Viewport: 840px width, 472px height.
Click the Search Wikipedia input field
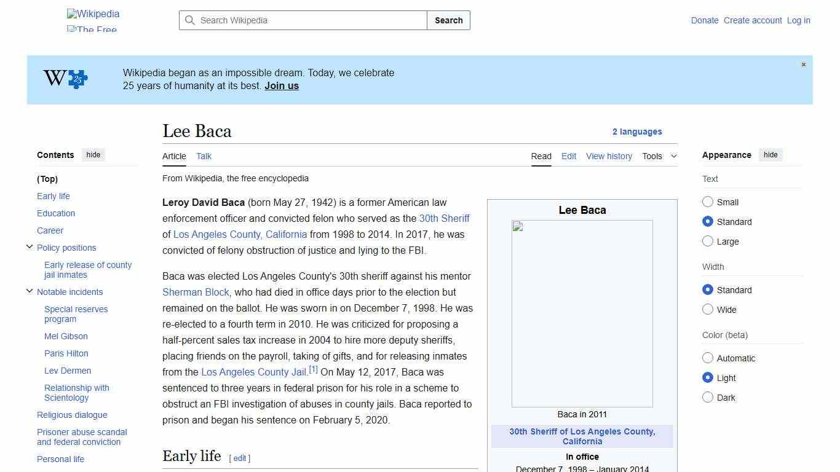(303, 20)
